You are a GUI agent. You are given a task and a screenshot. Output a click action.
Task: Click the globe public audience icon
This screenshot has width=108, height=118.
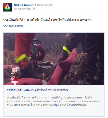click(34, 9)
